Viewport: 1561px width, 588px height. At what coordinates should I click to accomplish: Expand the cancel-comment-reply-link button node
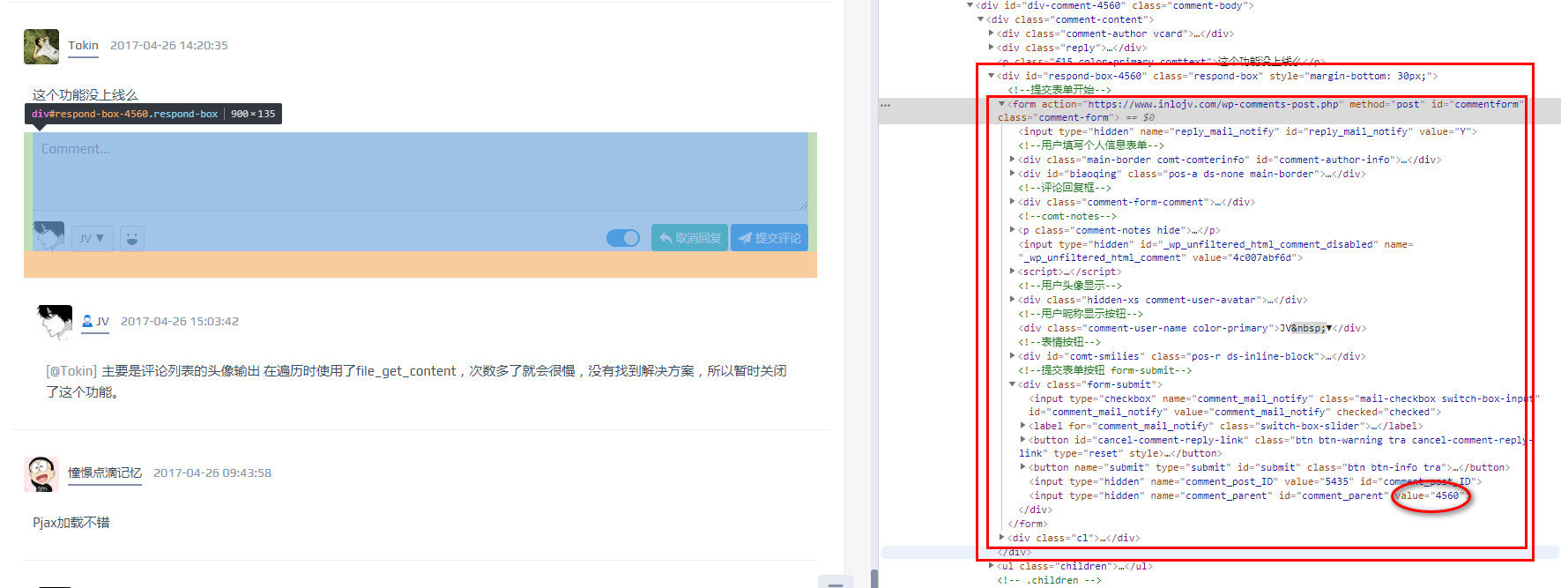[1023, 440]
